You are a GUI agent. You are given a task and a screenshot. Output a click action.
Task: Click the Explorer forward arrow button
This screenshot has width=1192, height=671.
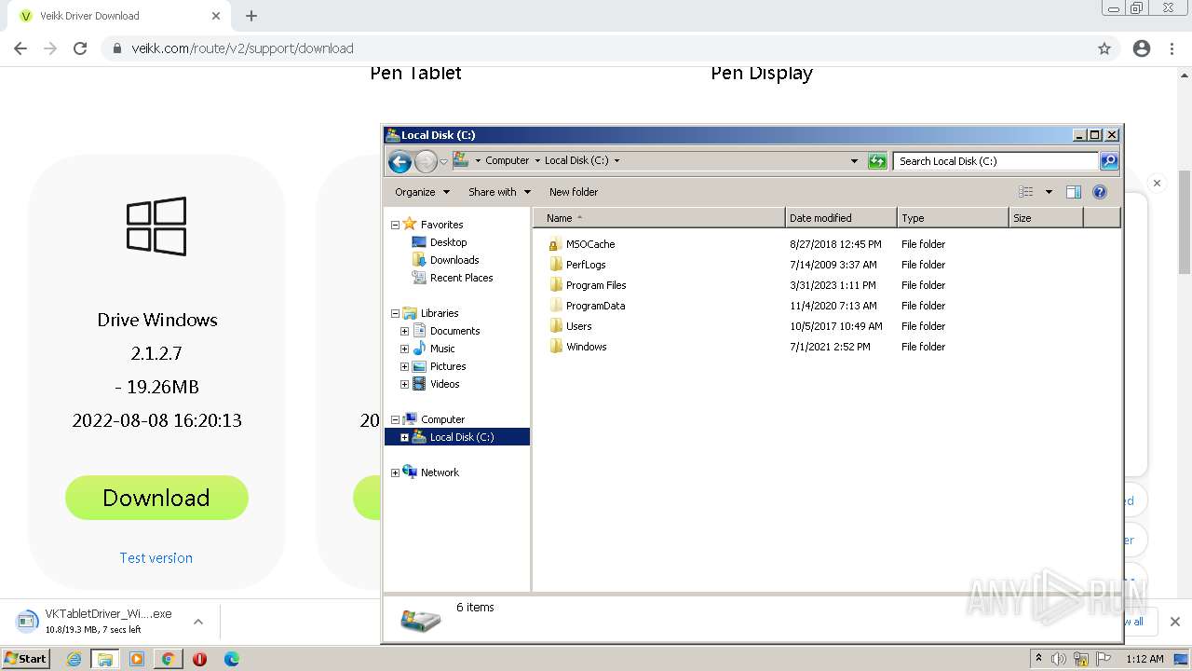click(426, 161)
